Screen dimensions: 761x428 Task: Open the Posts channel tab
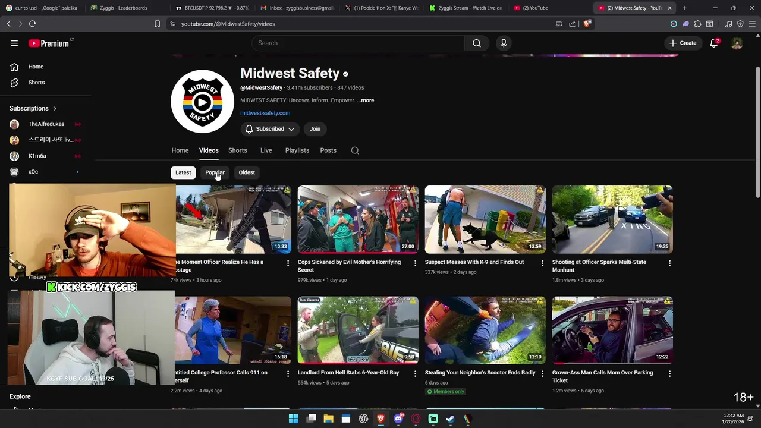(x=328, y=150)
